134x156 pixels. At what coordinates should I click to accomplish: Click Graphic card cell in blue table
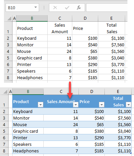coord(28,131)
